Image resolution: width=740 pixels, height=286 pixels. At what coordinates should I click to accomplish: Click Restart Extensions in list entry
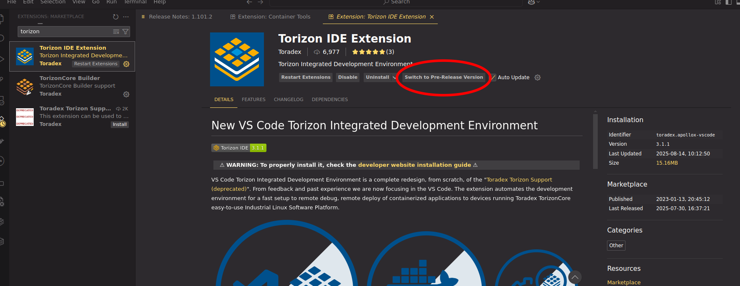[96, 64]
